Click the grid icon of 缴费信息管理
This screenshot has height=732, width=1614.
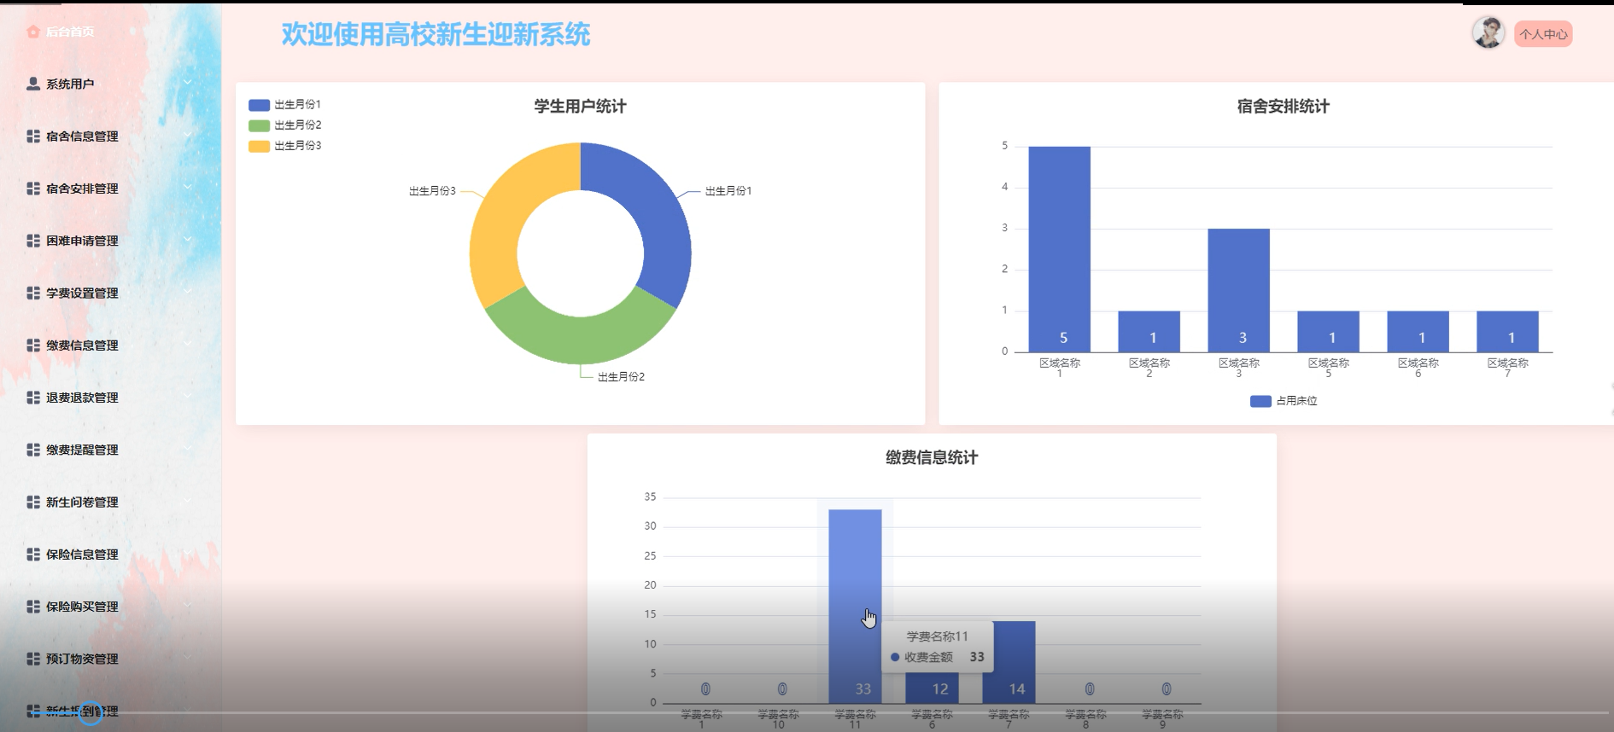click(33, 346)
